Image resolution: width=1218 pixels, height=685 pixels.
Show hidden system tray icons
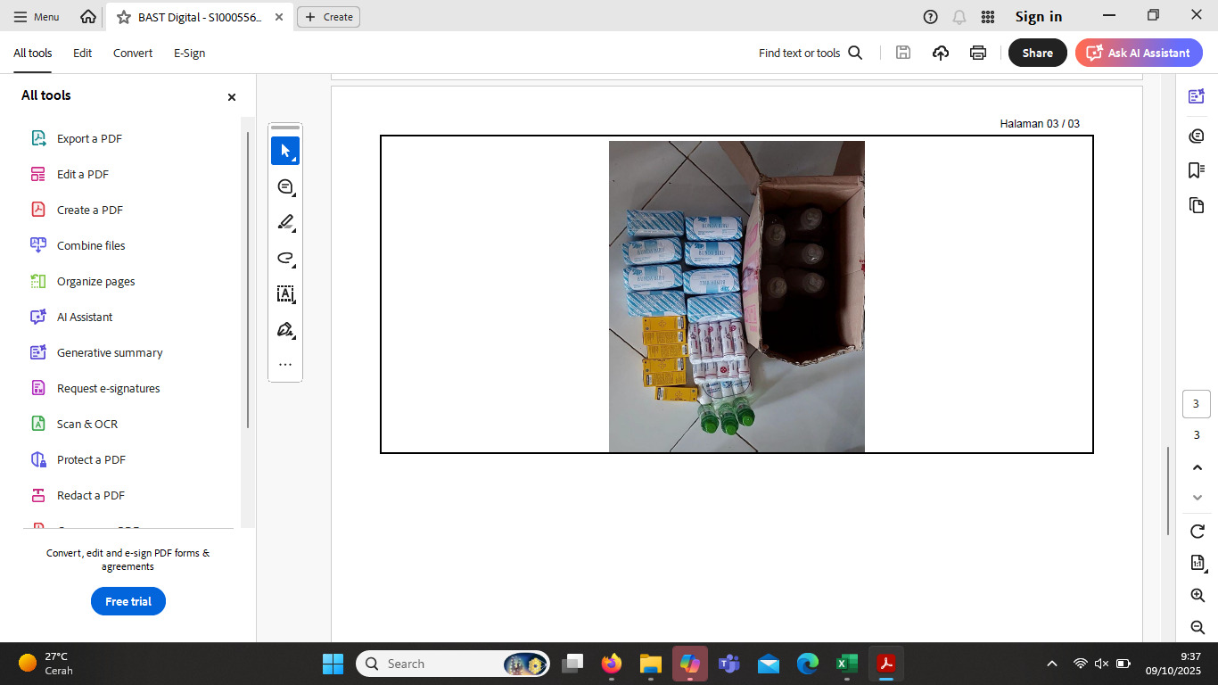[1052, 664]
